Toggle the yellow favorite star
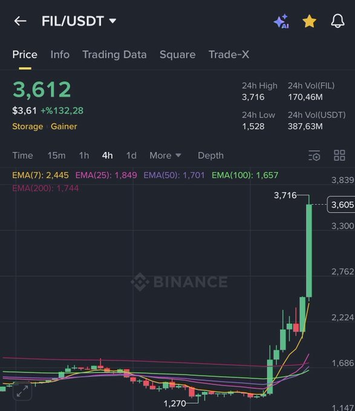Image resolution: width=355 pixels, height=411 pixels. pyautogui.click(x=310, y=21)
